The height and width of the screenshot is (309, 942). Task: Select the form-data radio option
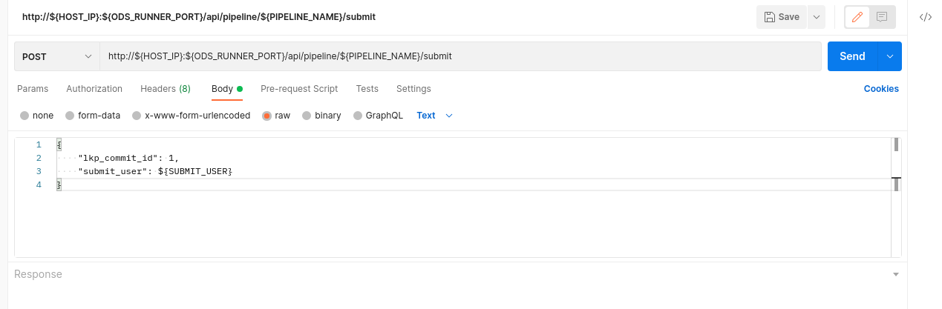(70, 116)
